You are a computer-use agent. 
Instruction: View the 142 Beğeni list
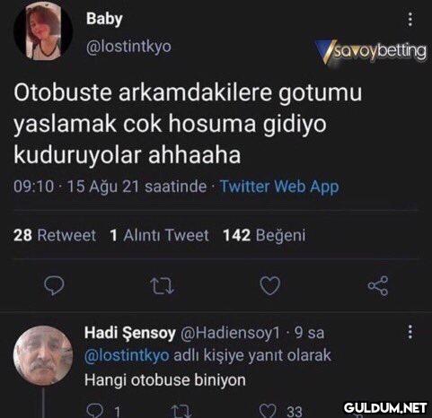pos(264,235)
